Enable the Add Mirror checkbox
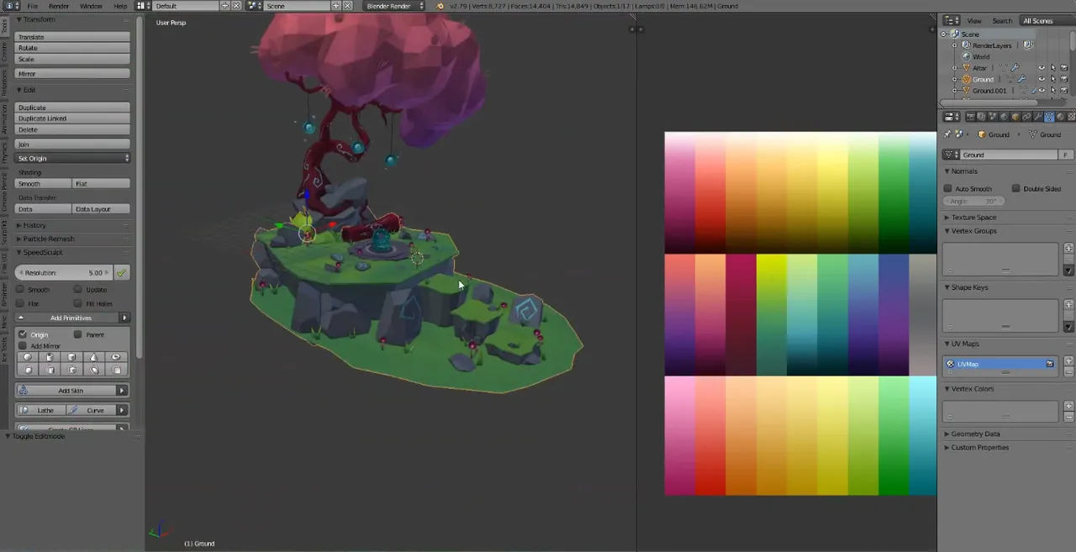1076x552 pixels. (x=23, y=345)
